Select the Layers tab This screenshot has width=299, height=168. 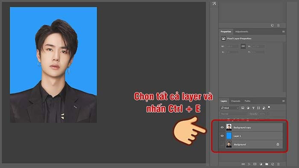click(x=224, y=101)
